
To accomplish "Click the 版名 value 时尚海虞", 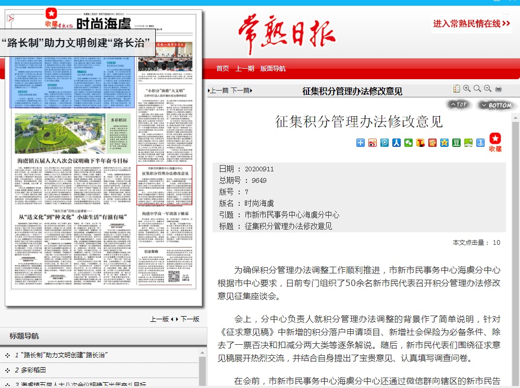I will pos(259,203).
